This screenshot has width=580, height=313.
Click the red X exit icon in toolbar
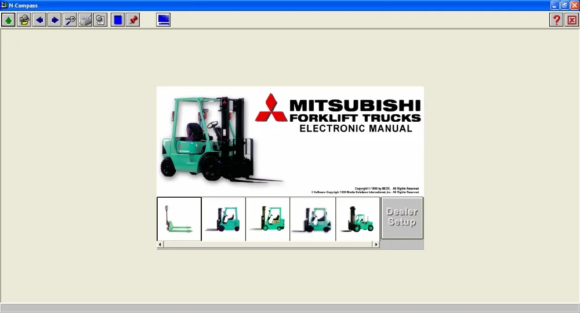tap(571, 20)
